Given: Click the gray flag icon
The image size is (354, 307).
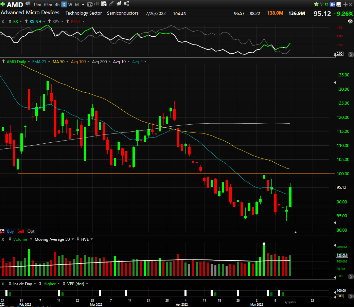Looking at the screenshot, I should point(321,4).
